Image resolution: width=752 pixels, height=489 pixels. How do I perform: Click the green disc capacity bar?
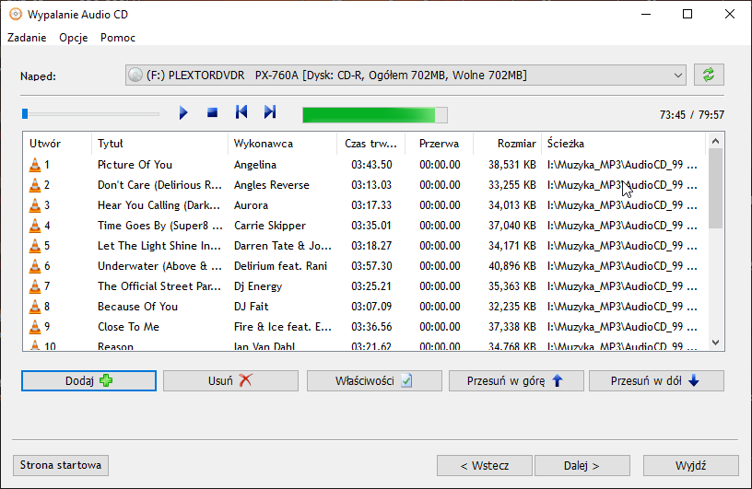374,115
